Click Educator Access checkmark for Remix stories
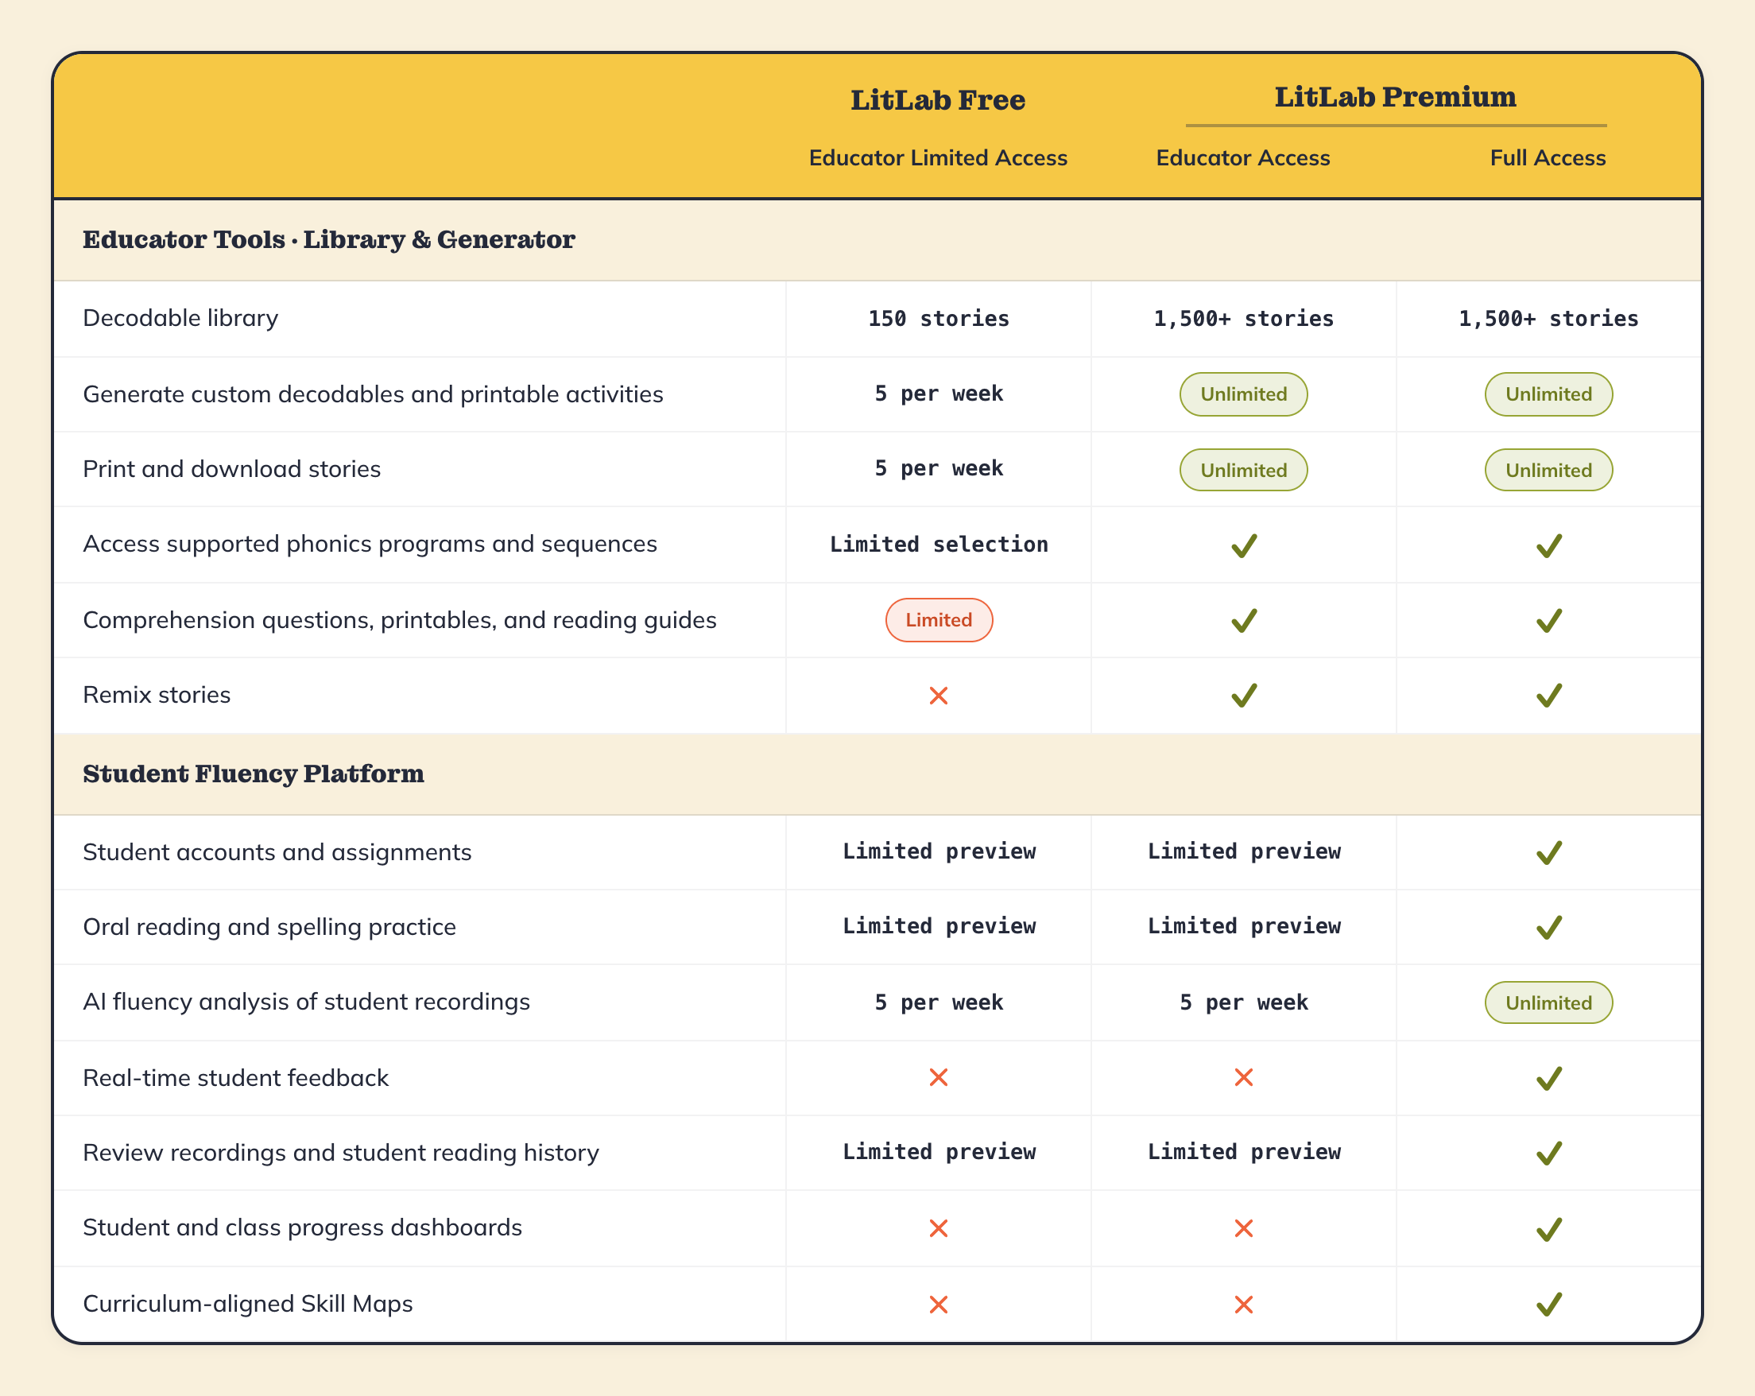 tap(1244, 695)
